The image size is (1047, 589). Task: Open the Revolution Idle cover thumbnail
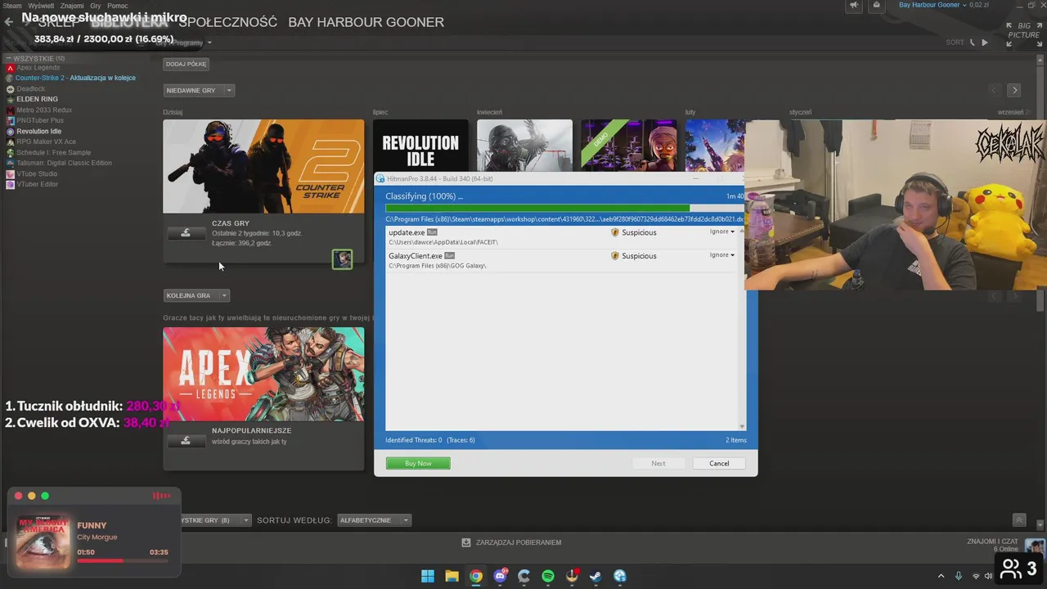pos(420,146)
